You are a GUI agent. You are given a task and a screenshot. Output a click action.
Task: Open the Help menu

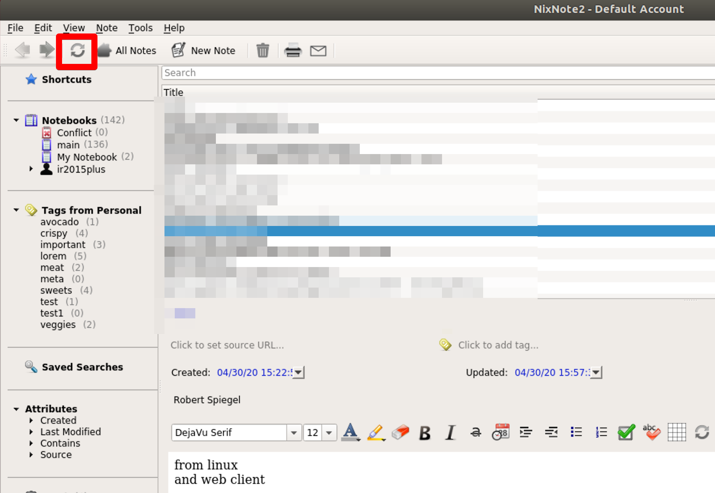174,28
